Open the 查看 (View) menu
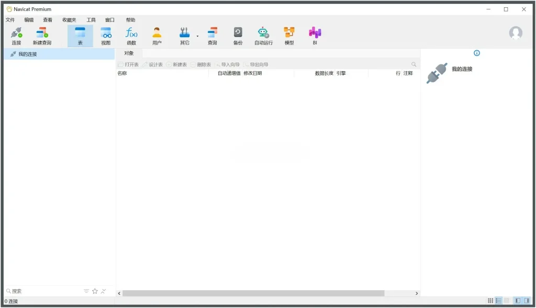The image size is (536, 308). [x=48, y=20]
